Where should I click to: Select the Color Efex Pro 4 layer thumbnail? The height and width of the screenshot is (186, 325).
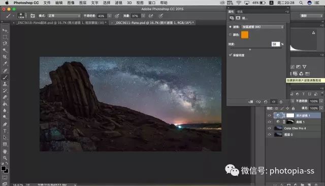(278, 128)
